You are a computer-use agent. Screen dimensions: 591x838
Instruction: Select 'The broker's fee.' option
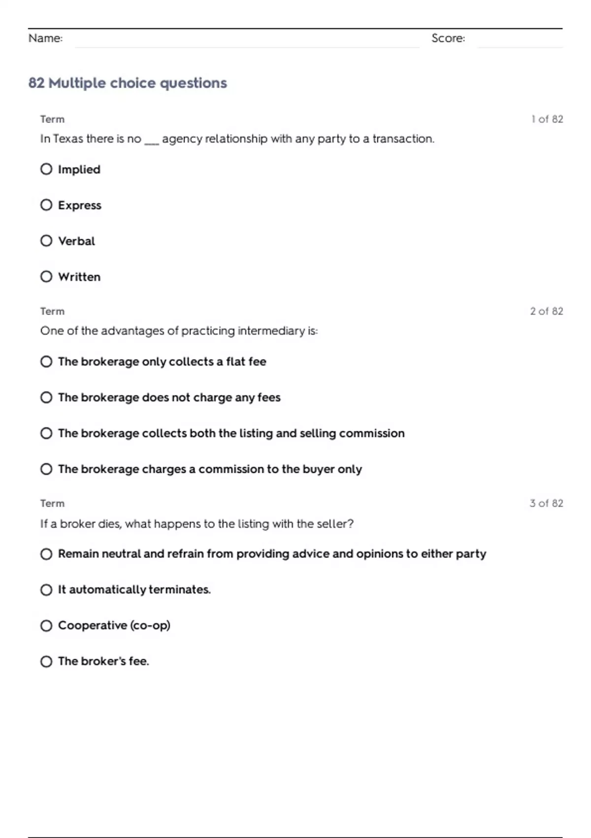coord(46,661)
